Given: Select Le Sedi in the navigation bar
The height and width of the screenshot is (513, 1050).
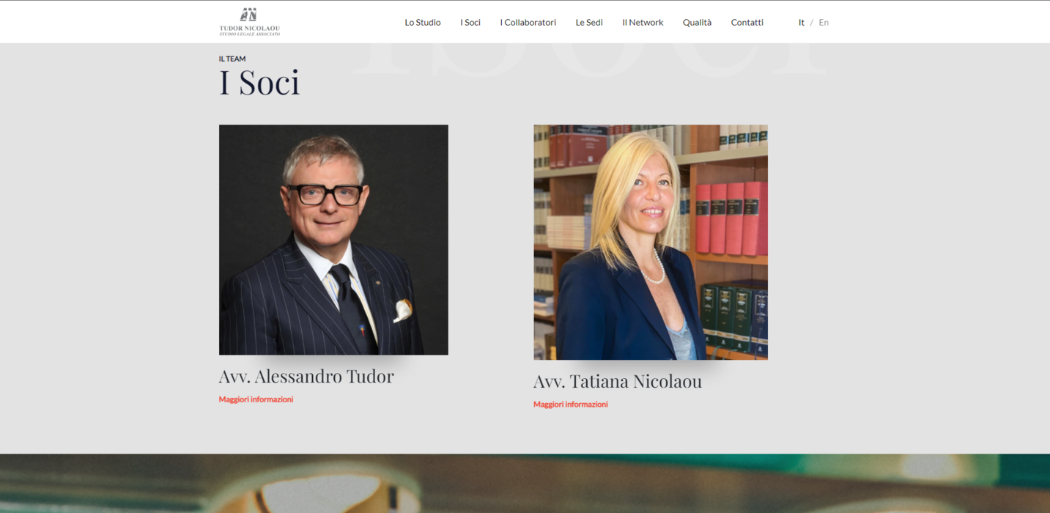Looking at the screenshot, I should point(589,22).
